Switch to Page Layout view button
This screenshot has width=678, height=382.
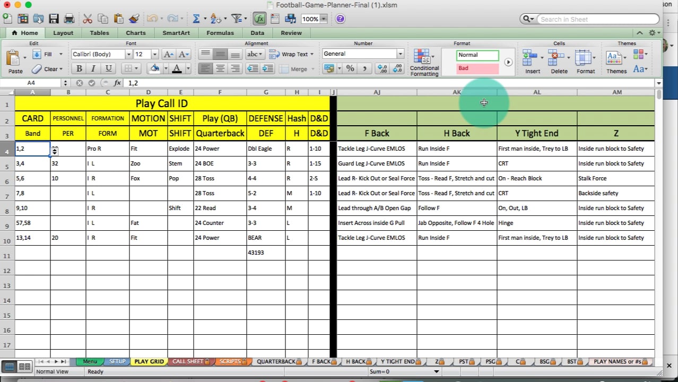(24, 367)
